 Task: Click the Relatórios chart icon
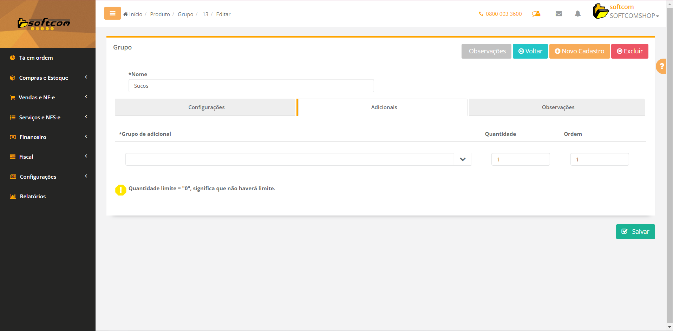pos(13,197)
